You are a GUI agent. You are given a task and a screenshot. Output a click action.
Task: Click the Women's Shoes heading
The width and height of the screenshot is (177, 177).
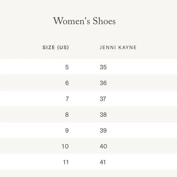(84, 21)
